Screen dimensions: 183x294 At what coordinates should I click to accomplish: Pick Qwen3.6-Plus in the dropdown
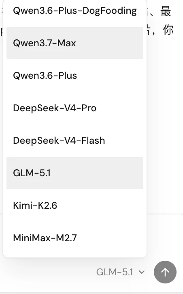point(75,76)
